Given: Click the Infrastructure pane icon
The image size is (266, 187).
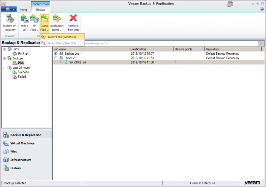Looking at the screenshot, I should click(x=6, y=160).
